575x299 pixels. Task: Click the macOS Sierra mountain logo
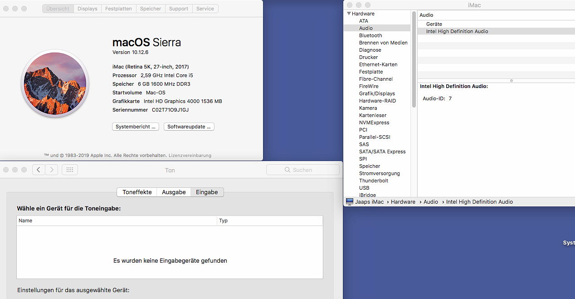tap(55, 84)
